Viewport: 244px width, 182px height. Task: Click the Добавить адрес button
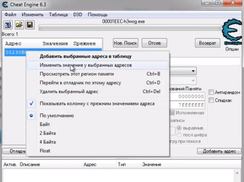click(219, 151)
